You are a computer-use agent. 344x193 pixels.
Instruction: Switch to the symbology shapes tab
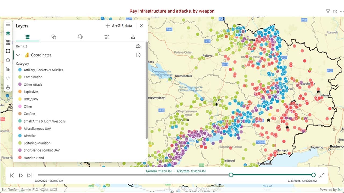point(54,37)
